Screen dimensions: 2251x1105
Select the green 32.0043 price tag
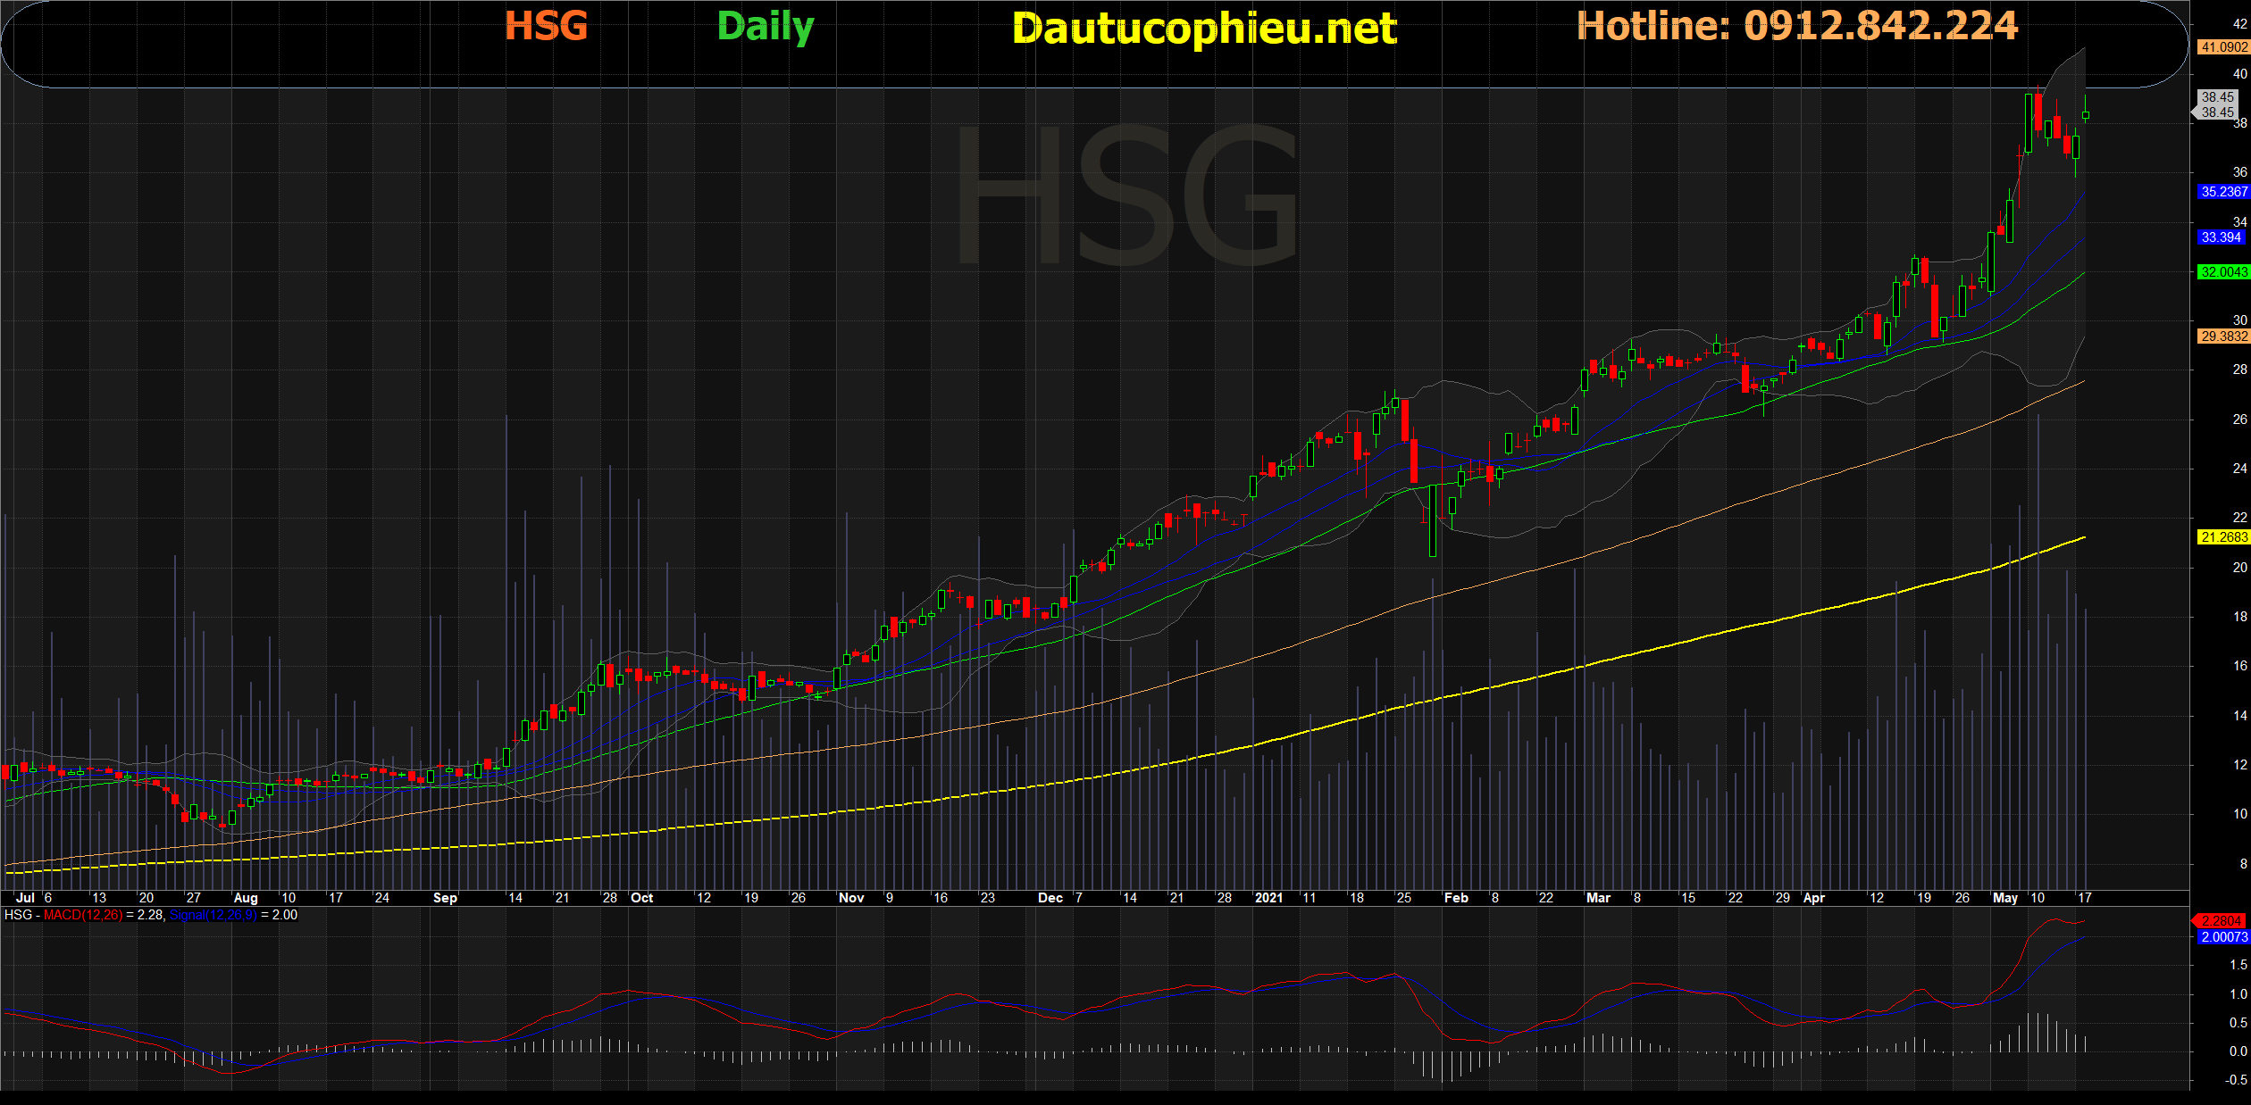tap(2222, 272)
